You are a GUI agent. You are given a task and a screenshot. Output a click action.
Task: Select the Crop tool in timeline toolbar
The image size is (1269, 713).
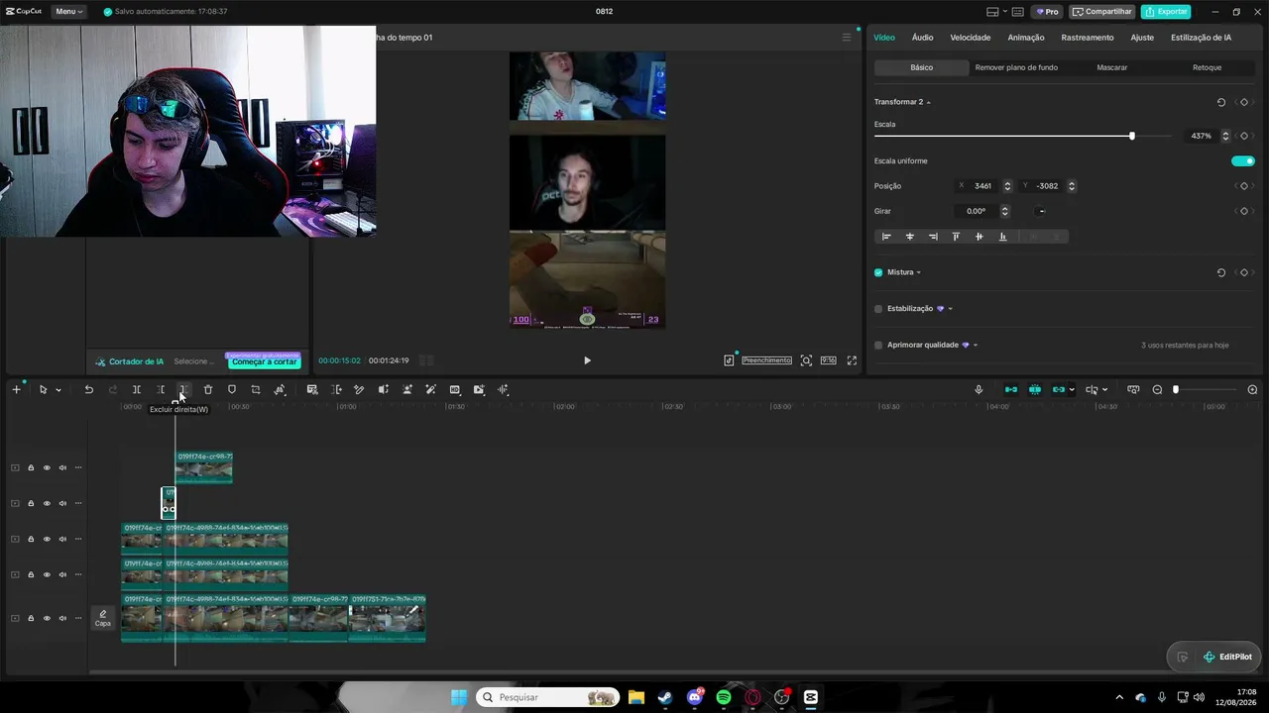(x=256, y=390)
